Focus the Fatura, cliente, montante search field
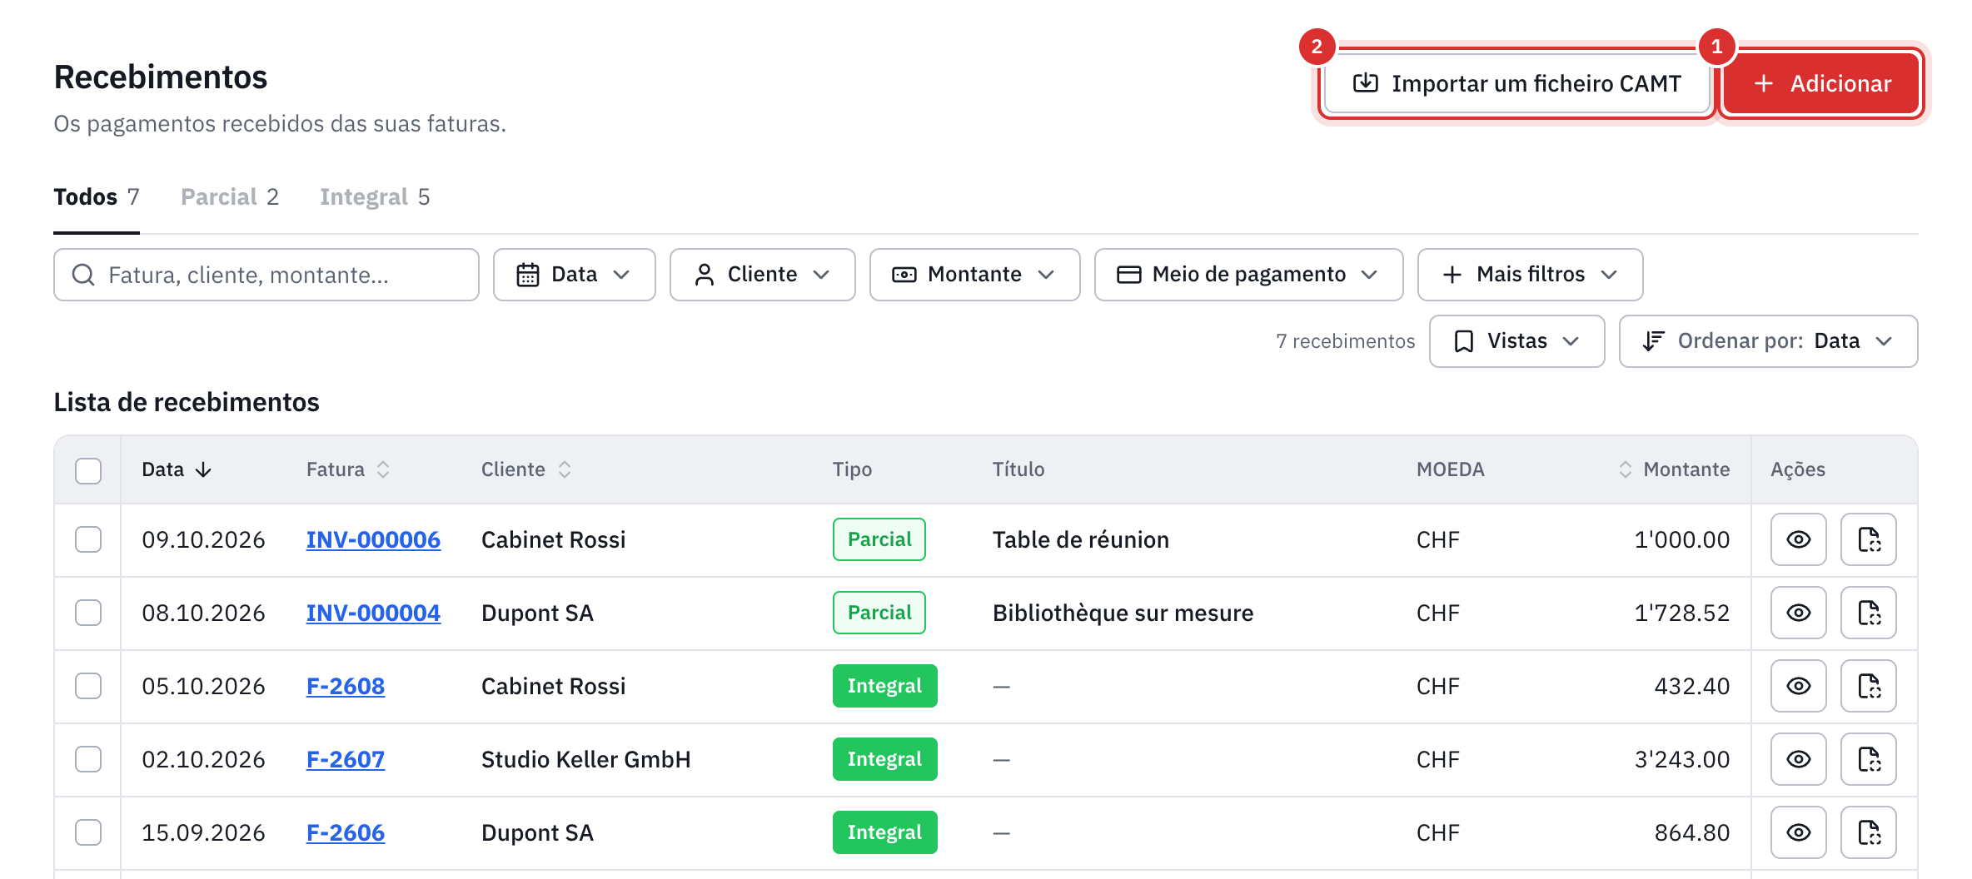Screen dimensions: 1972x879 click(x=266, y=275)
